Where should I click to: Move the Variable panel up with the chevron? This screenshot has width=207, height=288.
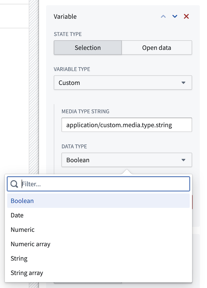[x=163, y=17]
